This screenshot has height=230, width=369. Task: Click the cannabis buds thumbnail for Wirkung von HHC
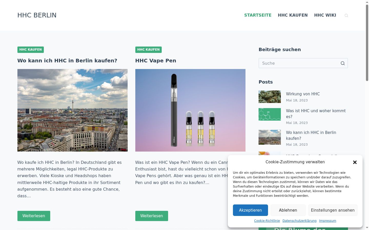[x=270, y=97]
